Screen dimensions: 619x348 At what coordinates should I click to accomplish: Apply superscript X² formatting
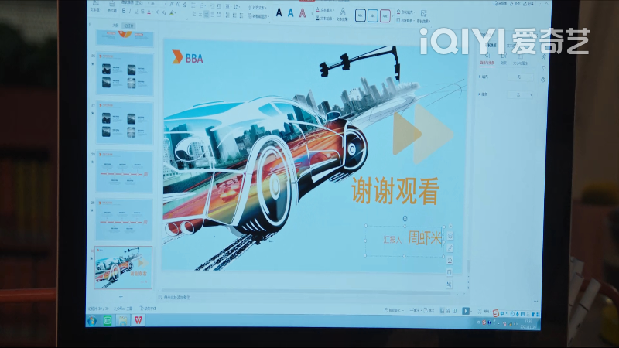(x=157, y=12)
